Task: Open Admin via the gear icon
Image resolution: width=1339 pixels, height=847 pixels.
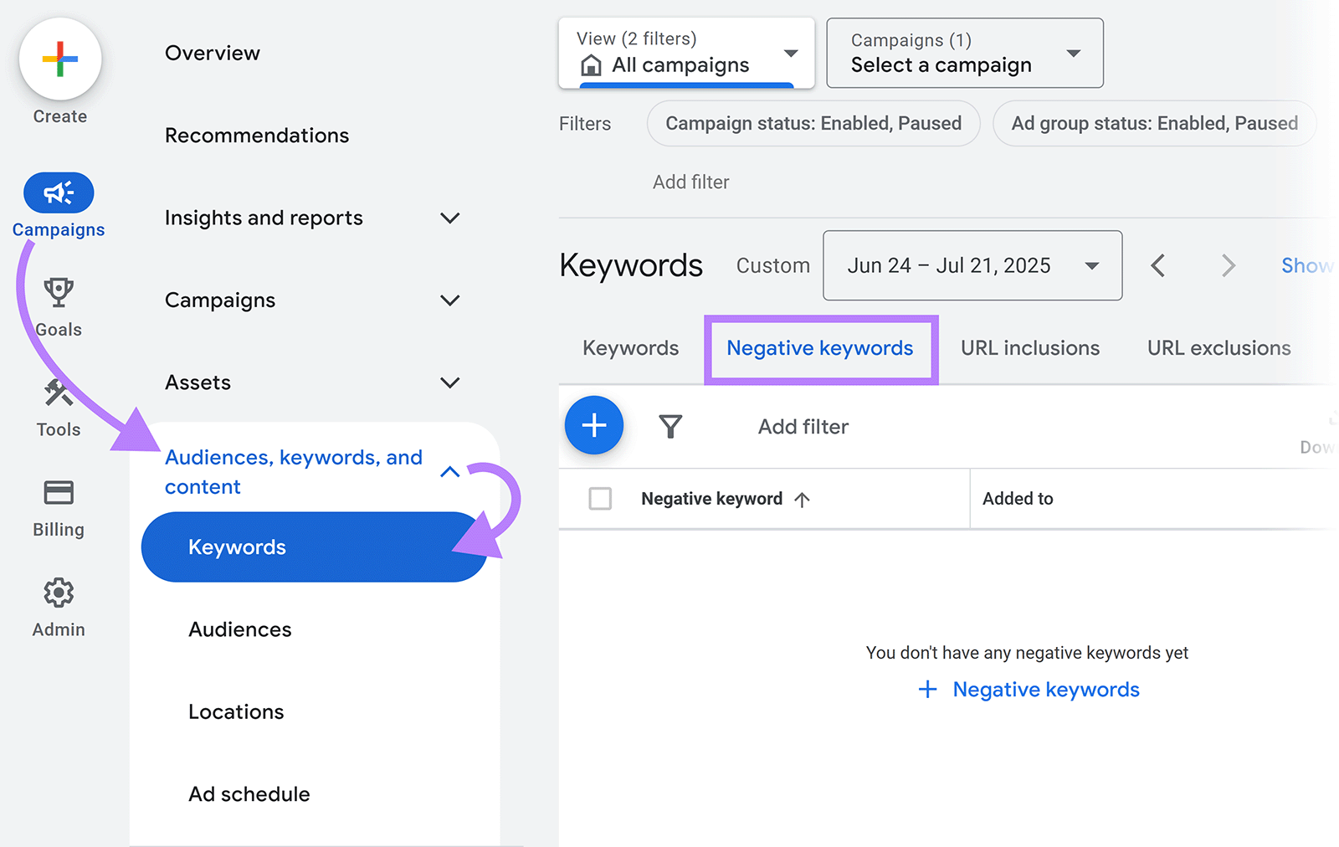Action: 59,593
